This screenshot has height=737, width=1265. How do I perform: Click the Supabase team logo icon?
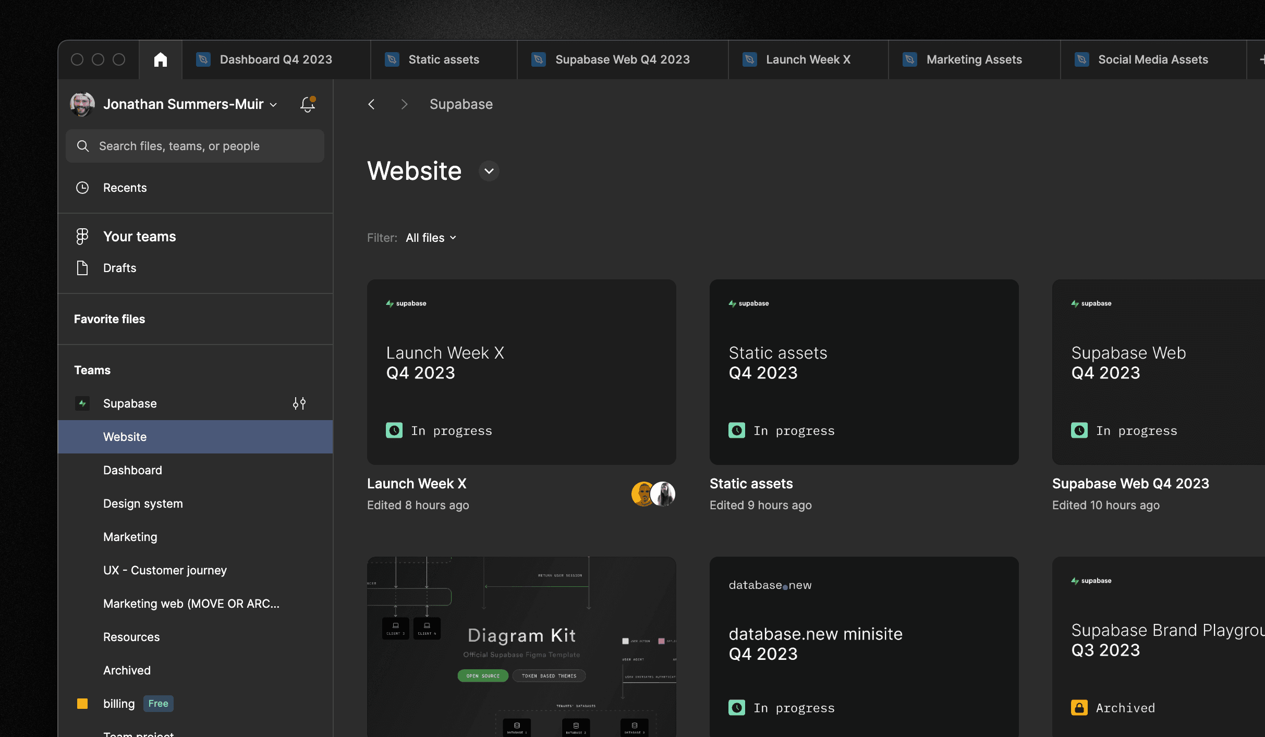click(82, 403)
